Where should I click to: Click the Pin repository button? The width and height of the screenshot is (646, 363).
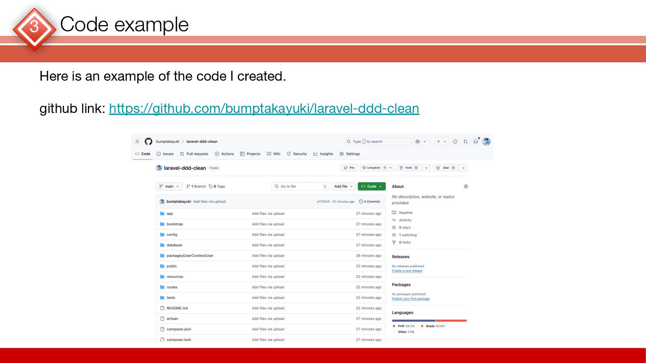tap(349, 168)
